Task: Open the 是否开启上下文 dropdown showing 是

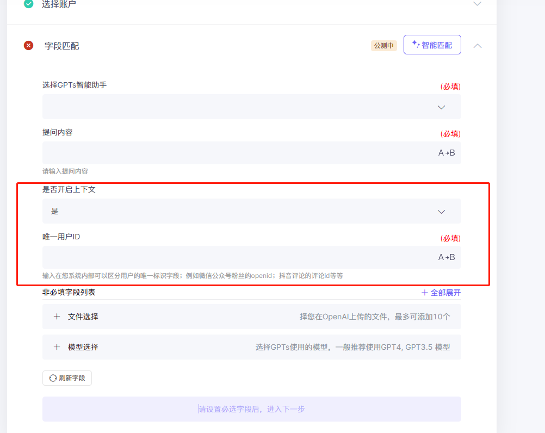Action: [x=252, y=211]
